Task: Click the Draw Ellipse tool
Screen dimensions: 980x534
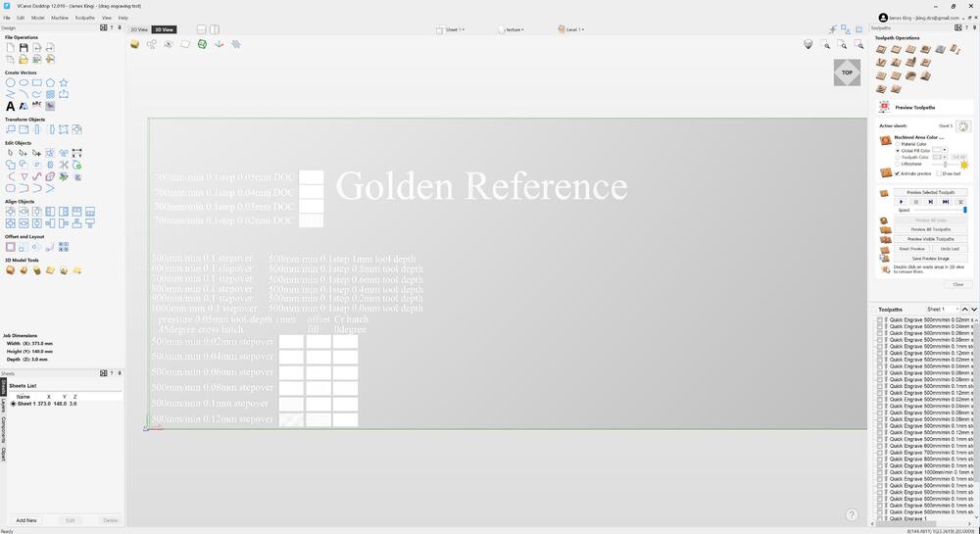Action: (24, 83)
